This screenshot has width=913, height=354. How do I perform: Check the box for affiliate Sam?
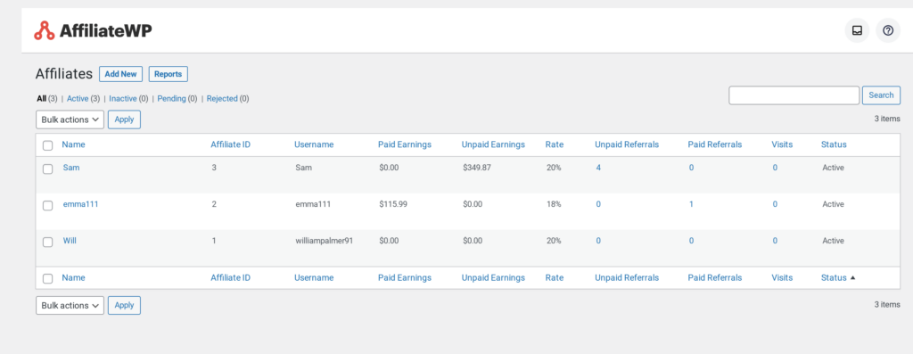tap(48, 169)
